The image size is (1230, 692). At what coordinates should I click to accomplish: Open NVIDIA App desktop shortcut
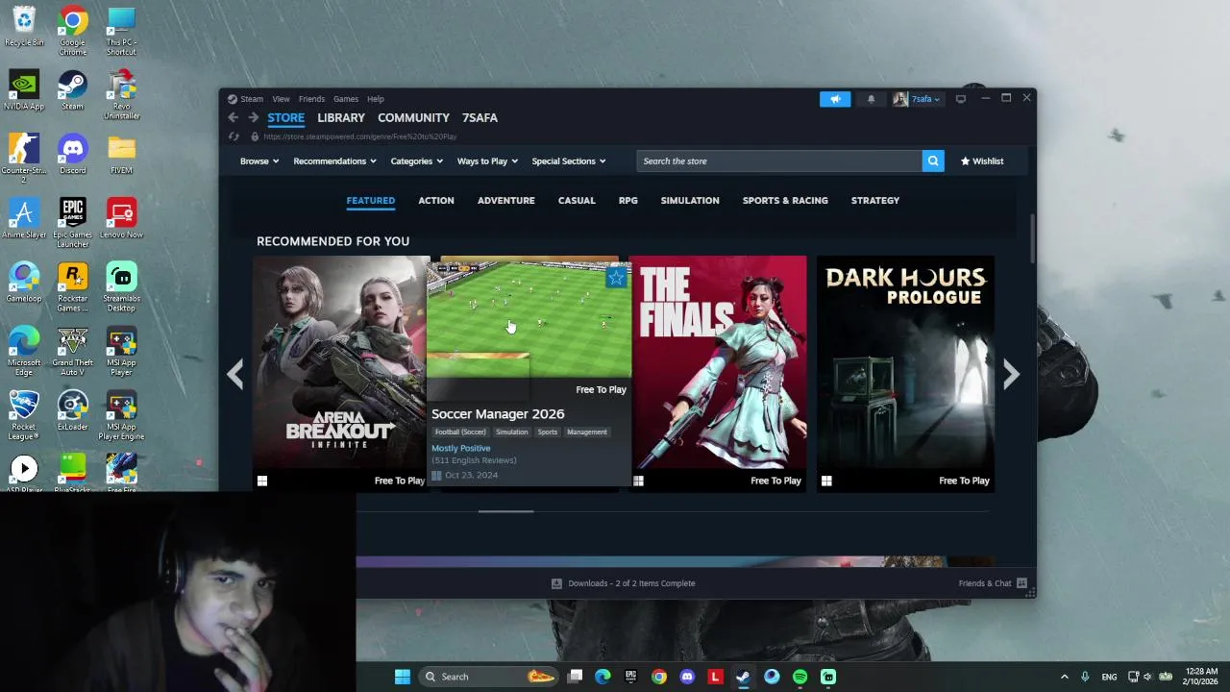pos(24,90)
